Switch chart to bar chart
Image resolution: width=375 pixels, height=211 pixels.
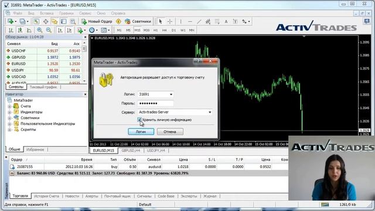click(11, 30)
